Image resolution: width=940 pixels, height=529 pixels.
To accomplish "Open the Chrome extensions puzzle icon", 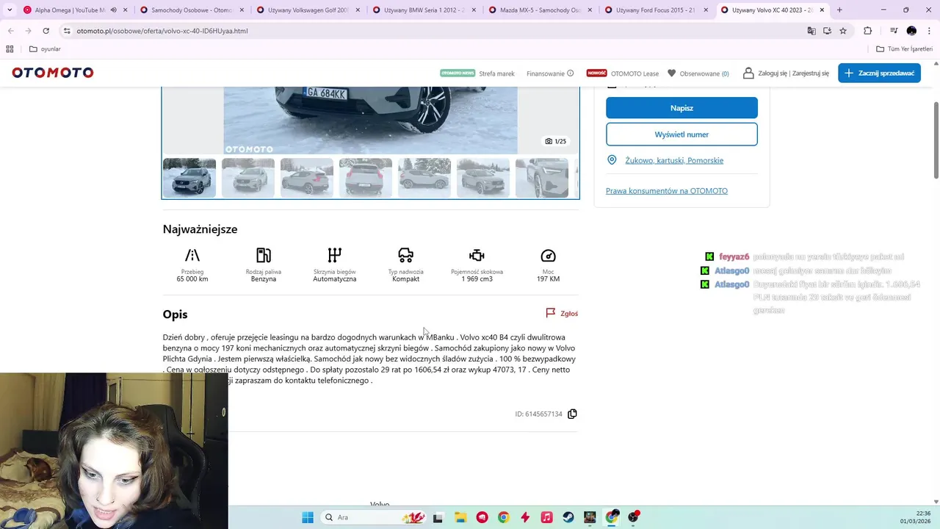I will tap(867, 31).
